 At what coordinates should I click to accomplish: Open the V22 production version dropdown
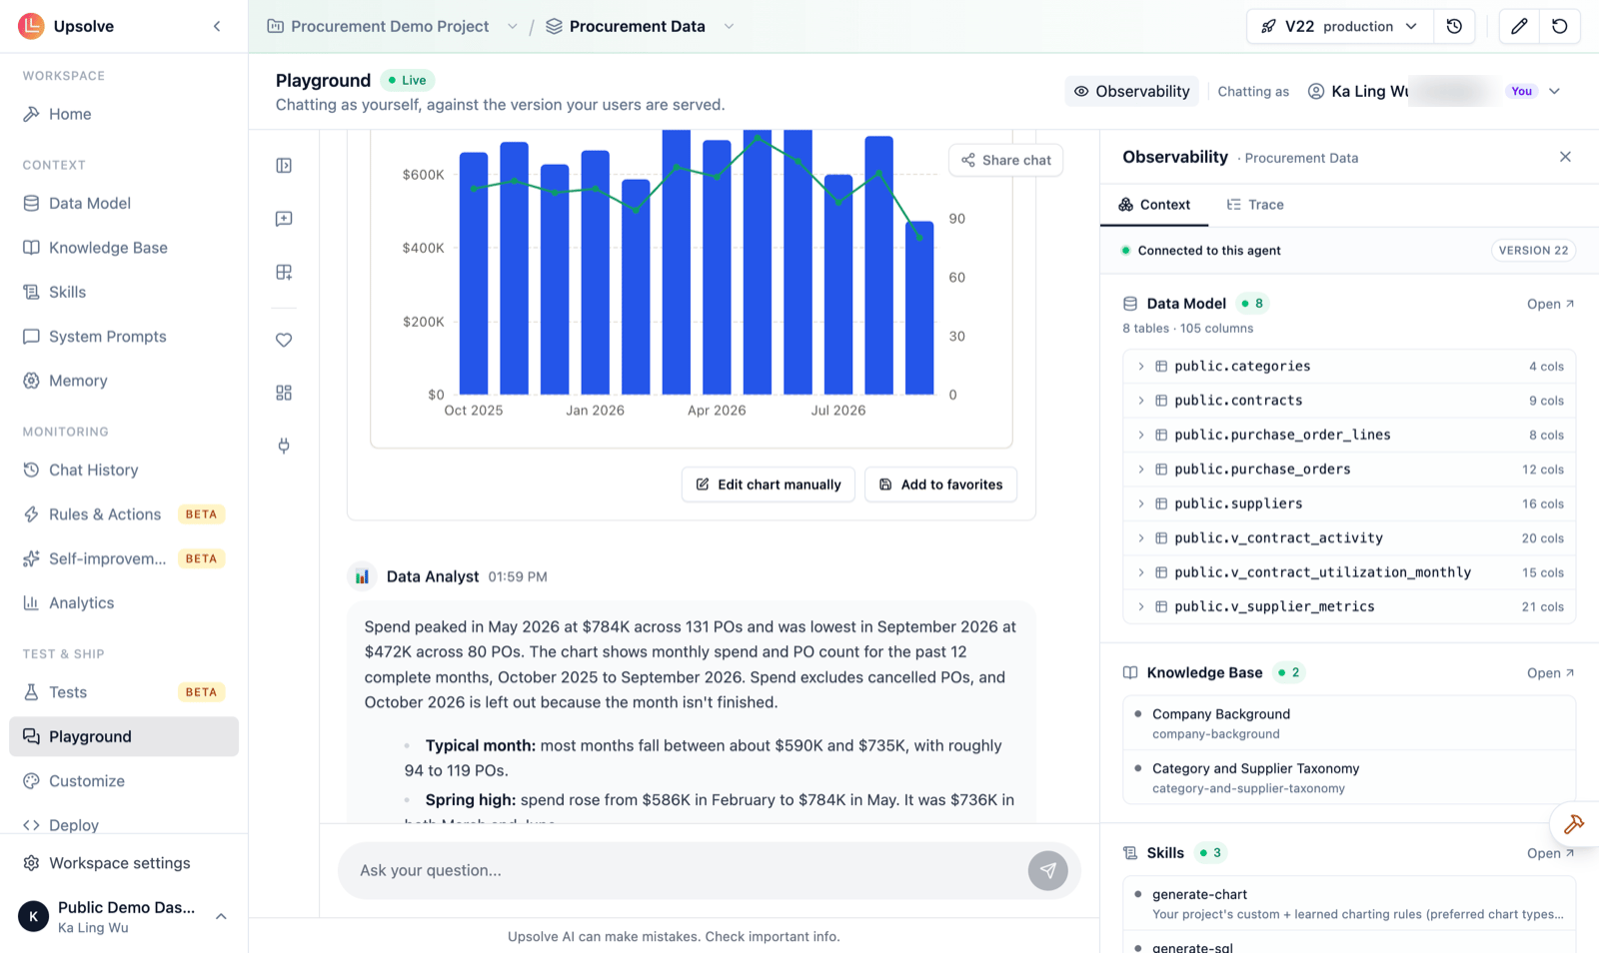tap(1340, 27)
